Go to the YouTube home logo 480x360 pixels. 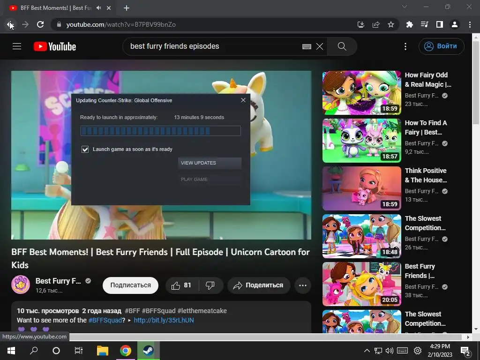click(x=55, y=46)
